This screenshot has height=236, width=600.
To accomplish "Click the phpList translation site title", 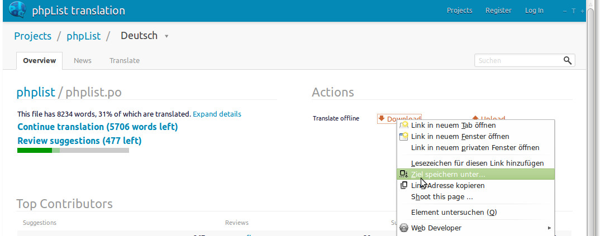I will (78, 10).
